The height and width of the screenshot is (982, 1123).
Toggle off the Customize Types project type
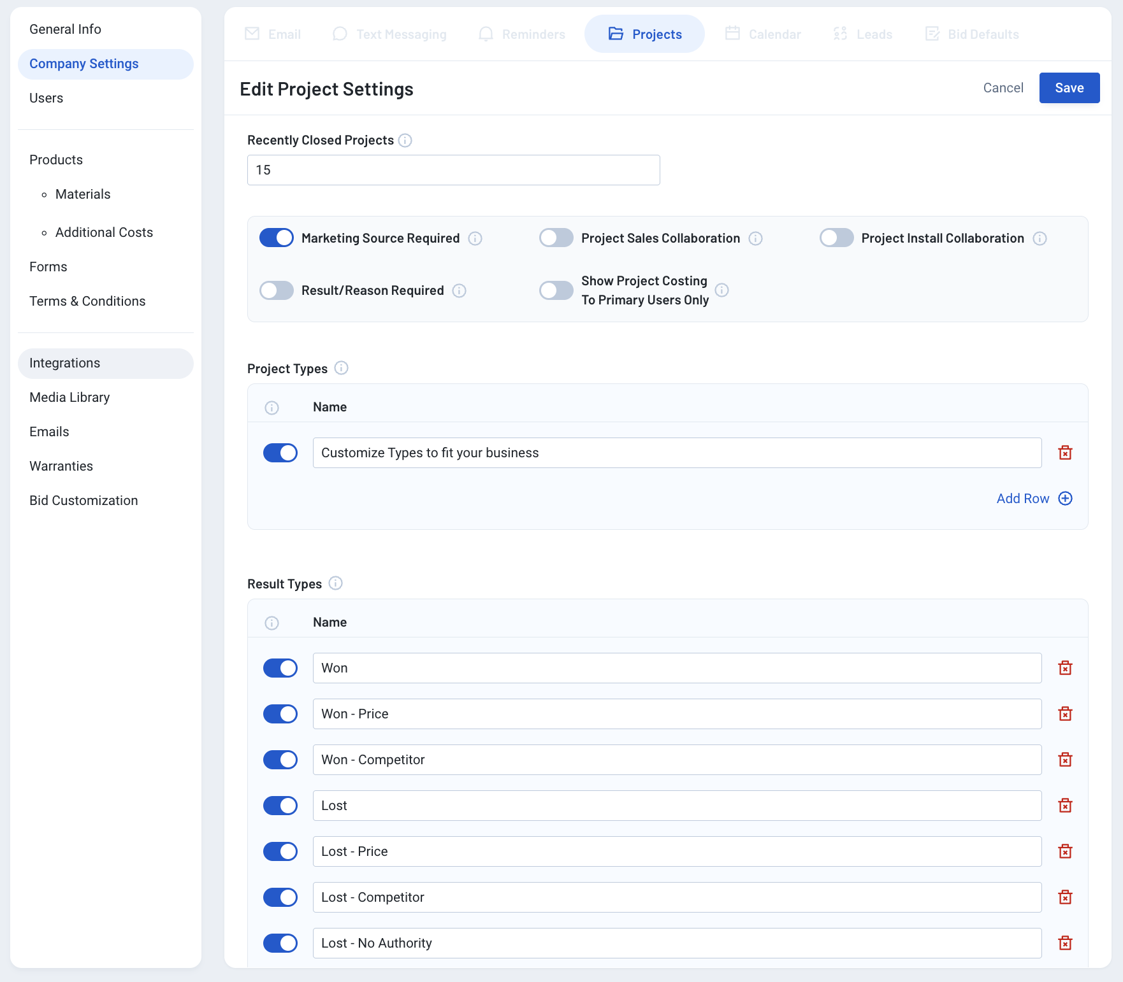280,453
